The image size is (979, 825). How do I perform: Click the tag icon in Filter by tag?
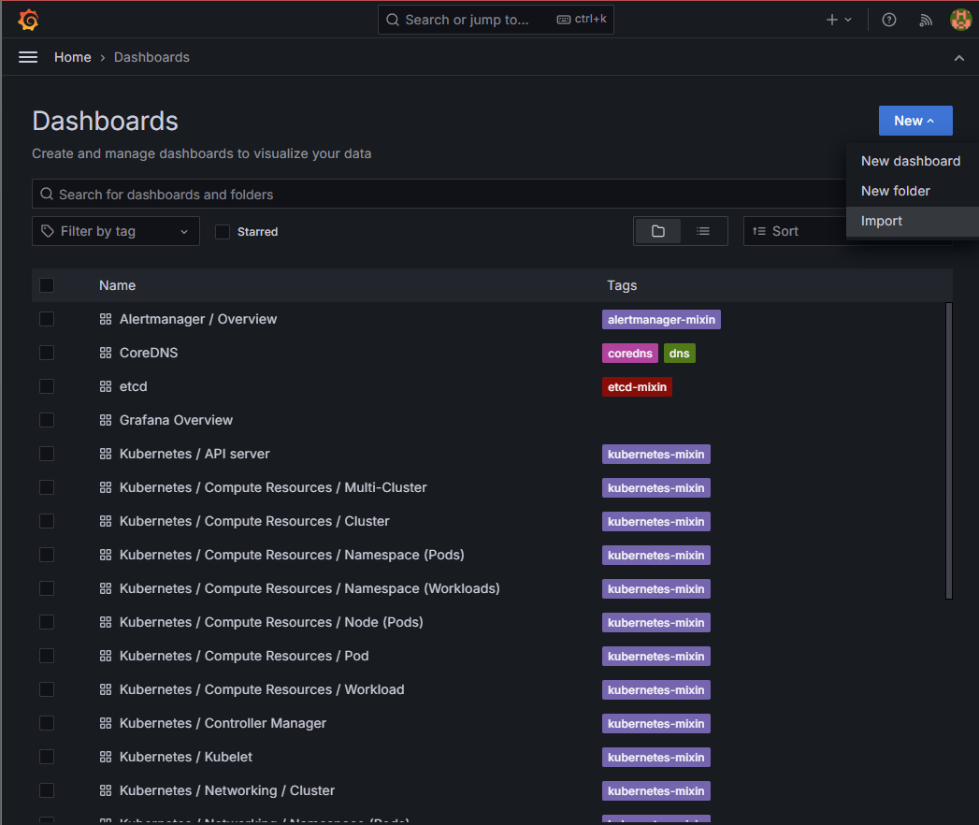[48, 231]
